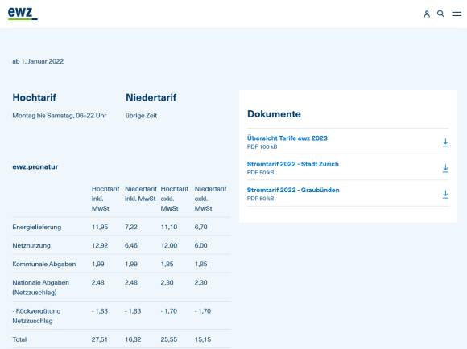The height and width of the screenshot is (349, 467).
Task: Click the Energielieferung value 7,22
Action: pyautogui.click(x=131, y=227)
